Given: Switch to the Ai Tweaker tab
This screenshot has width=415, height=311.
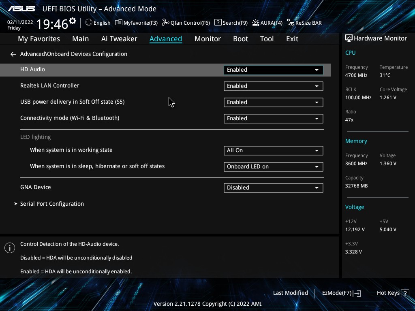Looking at the screenshot, I should tap(119, 39).
